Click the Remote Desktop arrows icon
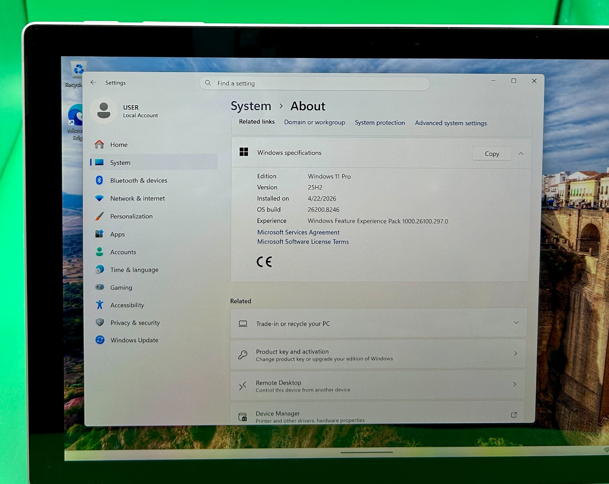Viewport: 609px width, 484px height. [x=243, y=386]
